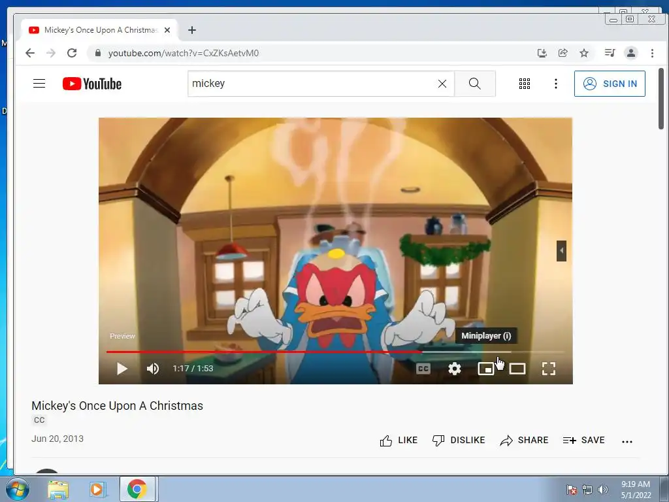Reload the YouTube page
Viewport: 669px width, 502px height.
point(72,53)
